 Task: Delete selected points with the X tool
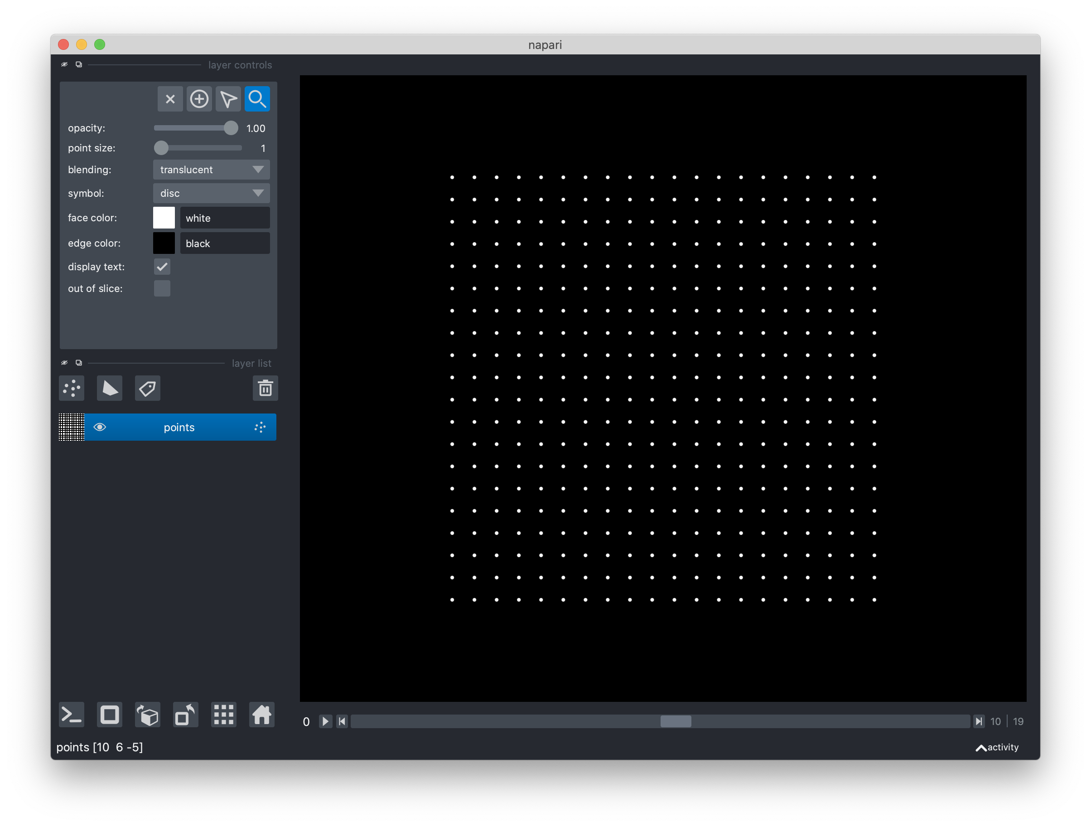[169, 99]
